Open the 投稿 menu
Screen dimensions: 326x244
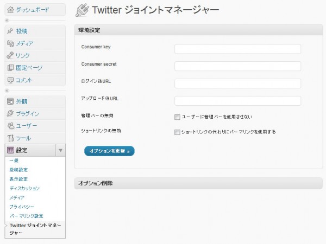22,31
